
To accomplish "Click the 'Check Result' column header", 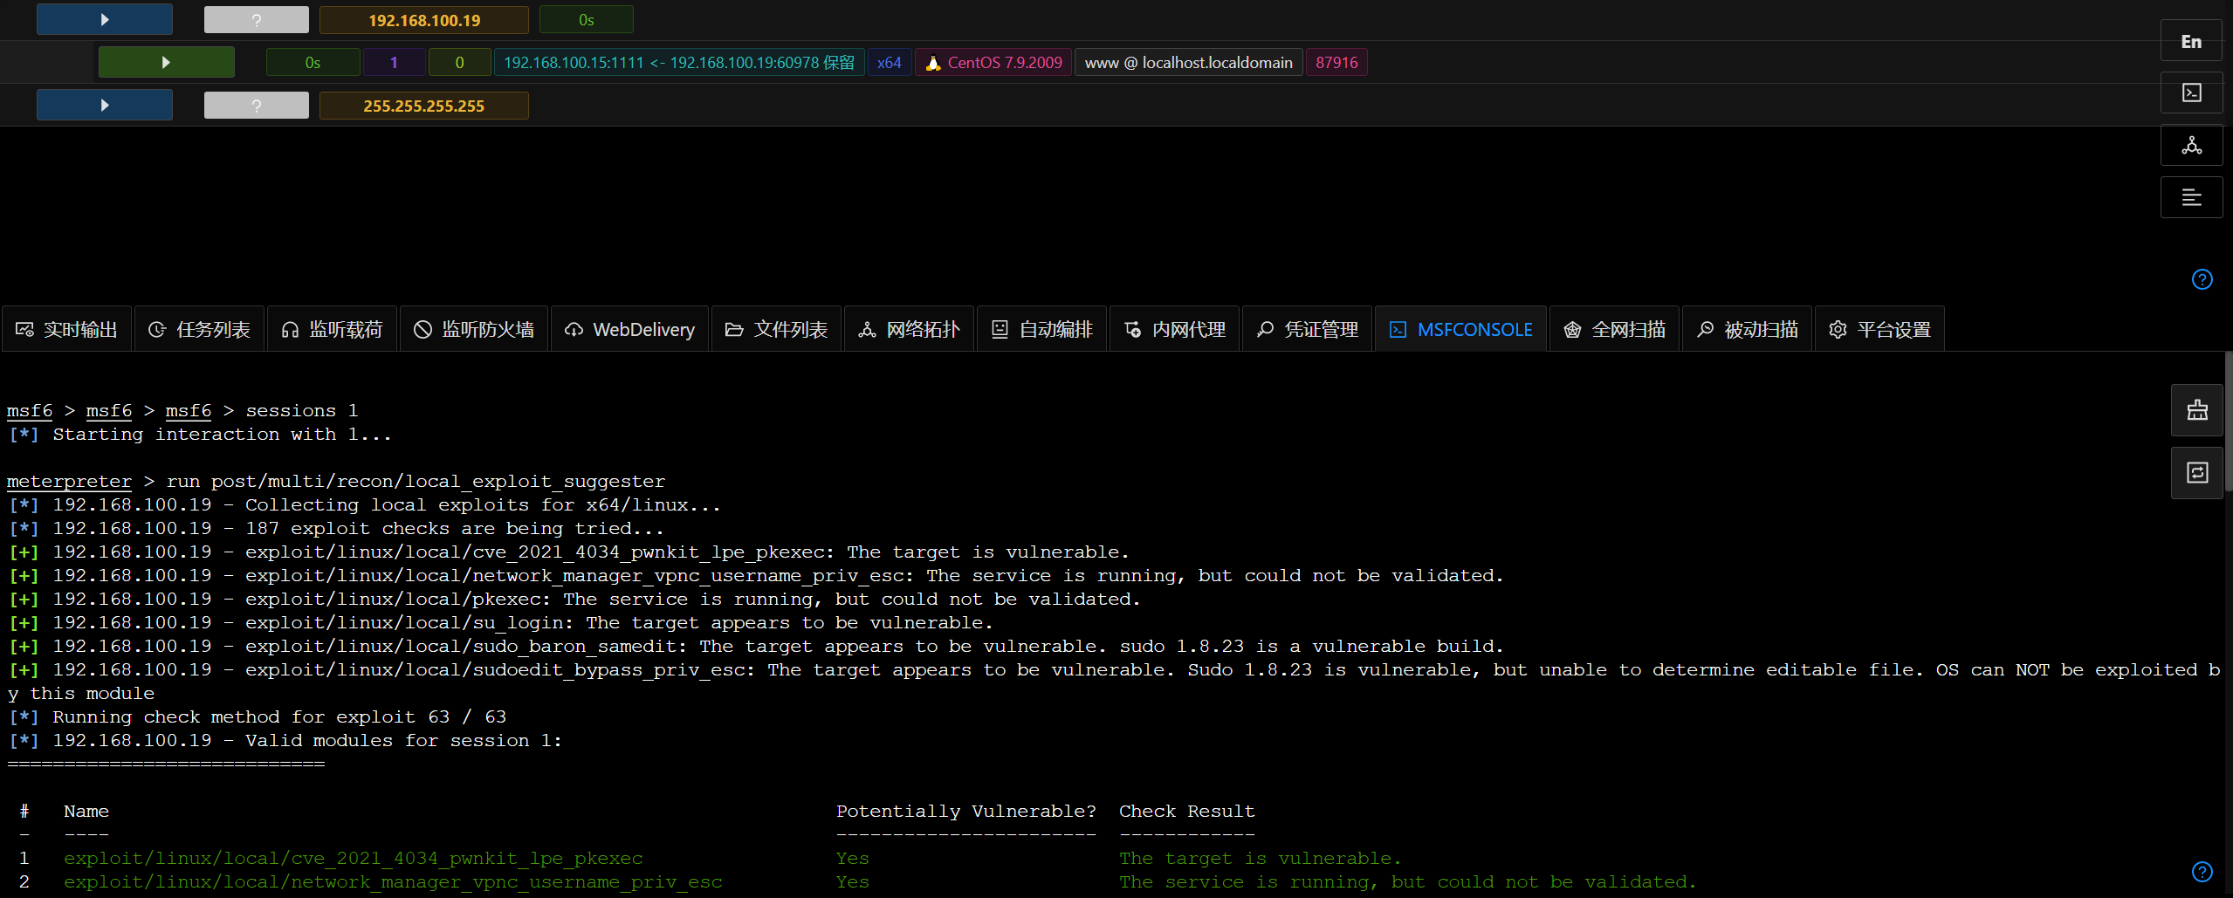I will point(1186,811).
